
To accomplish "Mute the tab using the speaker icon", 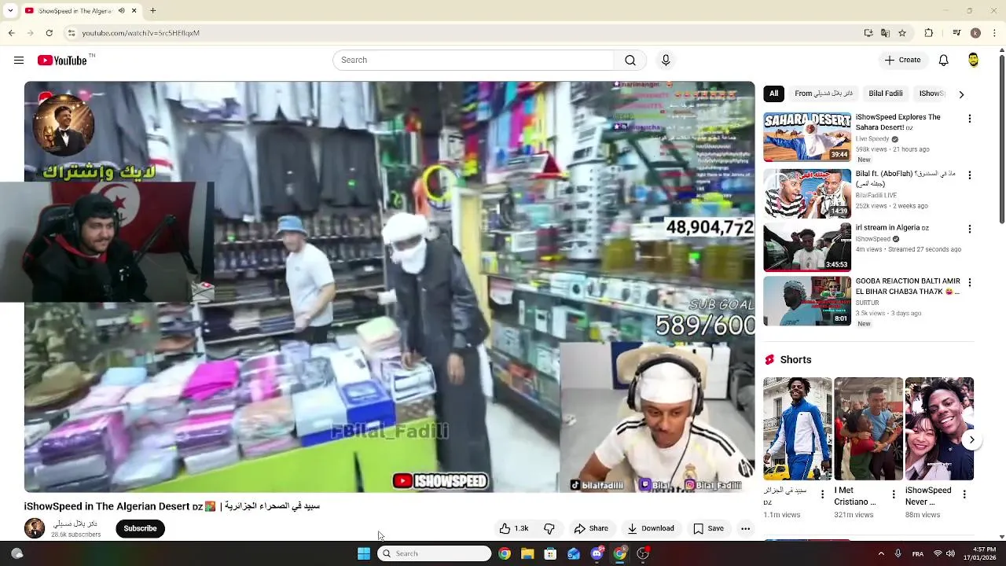I will tap(122, 11).
